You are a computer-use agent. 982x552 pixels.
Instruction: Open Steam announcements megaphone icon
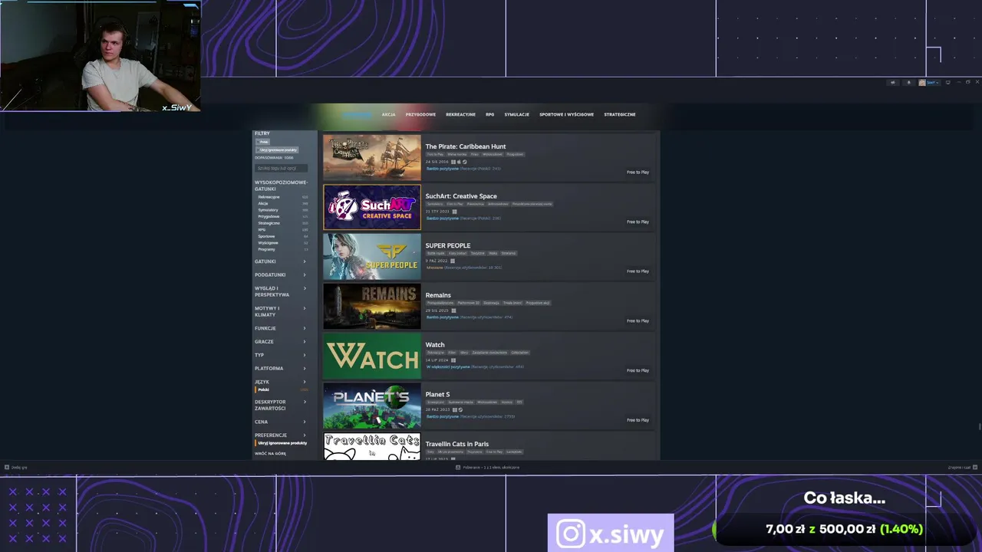pos(893,83)
